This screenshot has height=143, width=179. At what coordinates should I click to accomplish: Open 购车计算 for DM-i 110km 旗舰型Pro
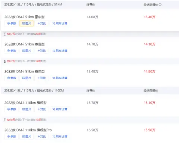(x=60, y=137)
